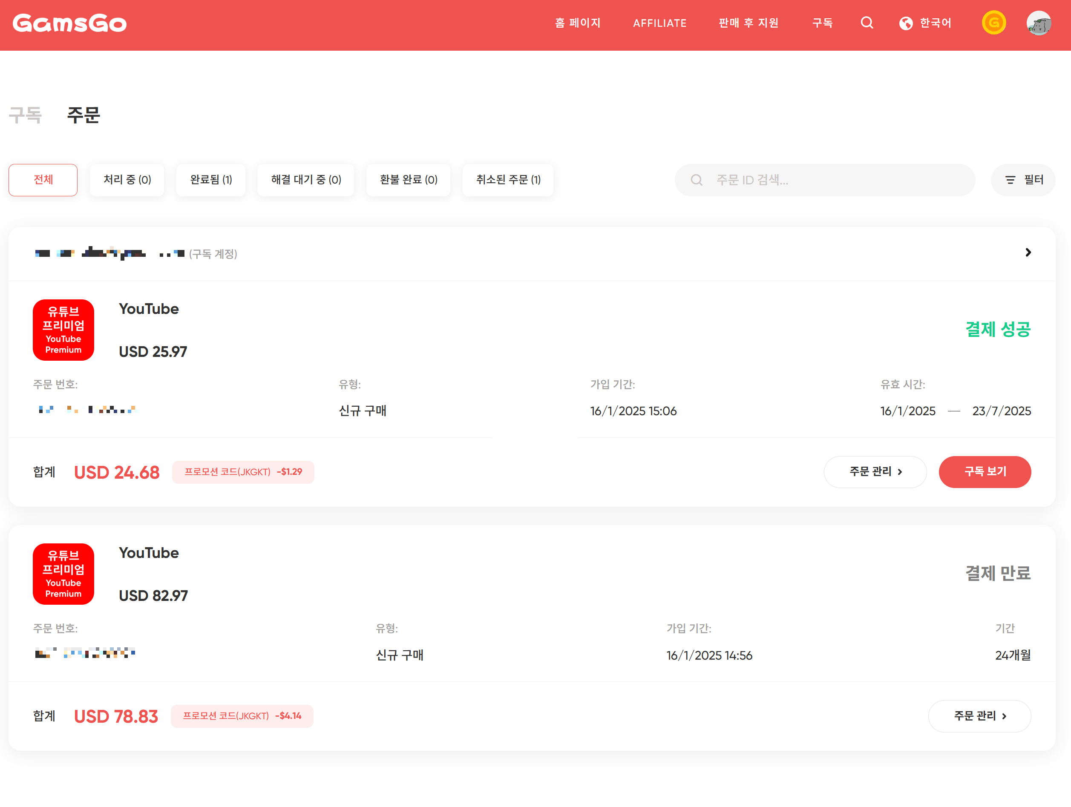The height and width of the screenshot is (807, 1071).
Task: Expand the subscription account row chevron
Action: 1028,253
